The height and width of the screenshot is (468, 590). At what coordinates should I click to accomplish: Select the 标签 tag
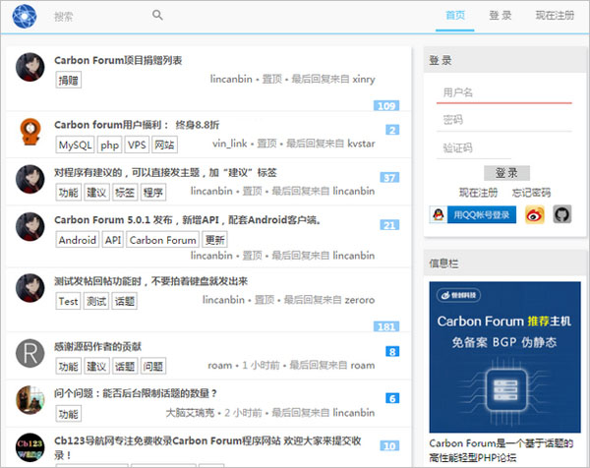(x=125, y=193)
